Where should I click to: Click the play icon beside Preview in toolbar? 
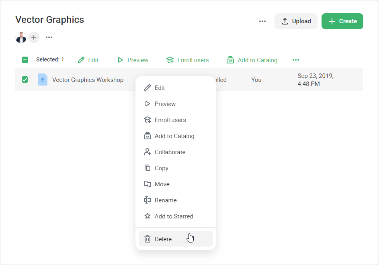tap(120, 60)
